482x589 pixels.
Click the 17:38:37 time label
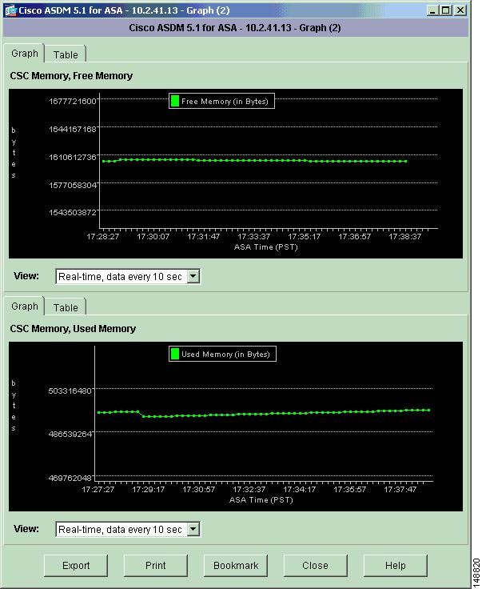tap(404, 237)
